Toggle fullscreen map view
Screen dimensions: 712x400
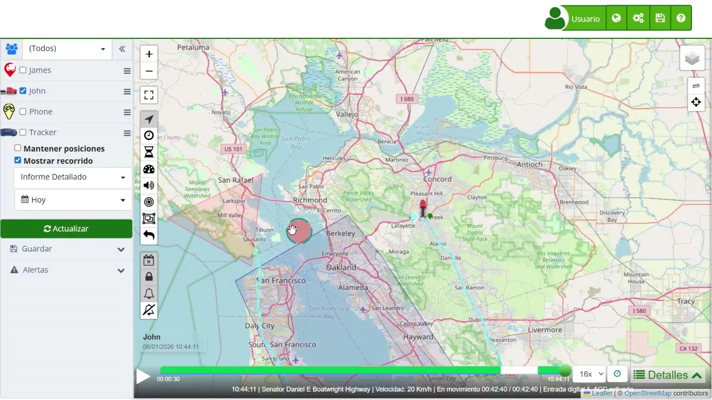coord(149,95)
